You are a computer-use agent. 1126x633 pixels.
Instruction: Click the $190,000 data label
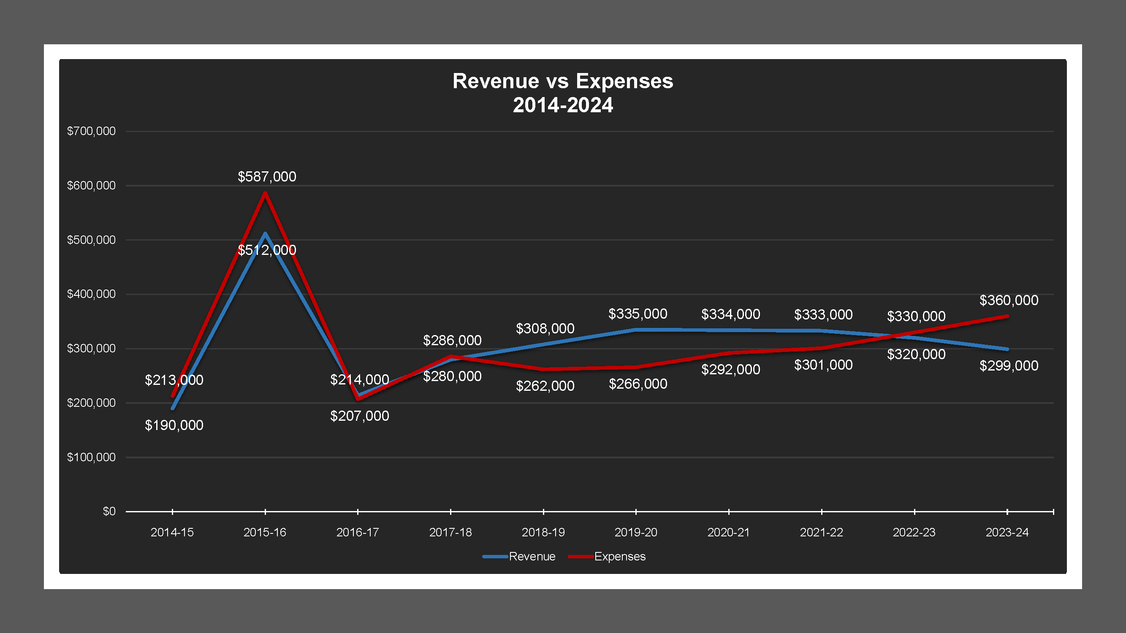(174, 425)
